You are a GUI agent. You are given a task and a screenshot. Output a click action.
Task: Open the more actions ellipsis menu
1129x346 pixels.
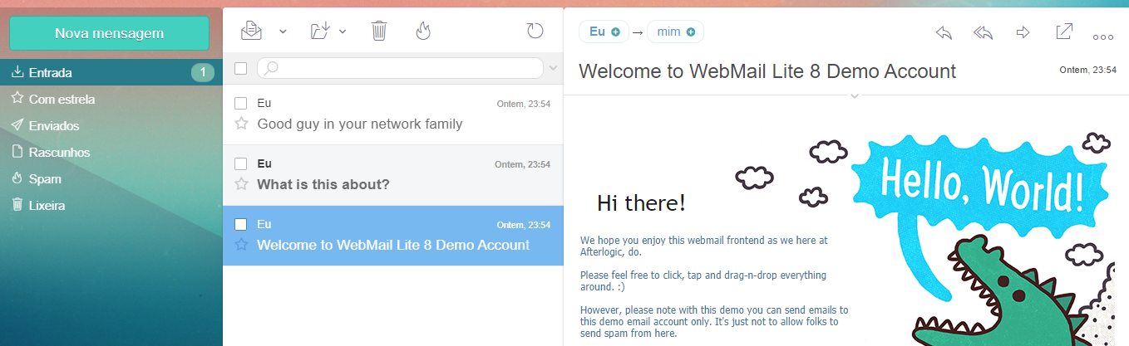pyautogui.click(x=1102, y=37)
